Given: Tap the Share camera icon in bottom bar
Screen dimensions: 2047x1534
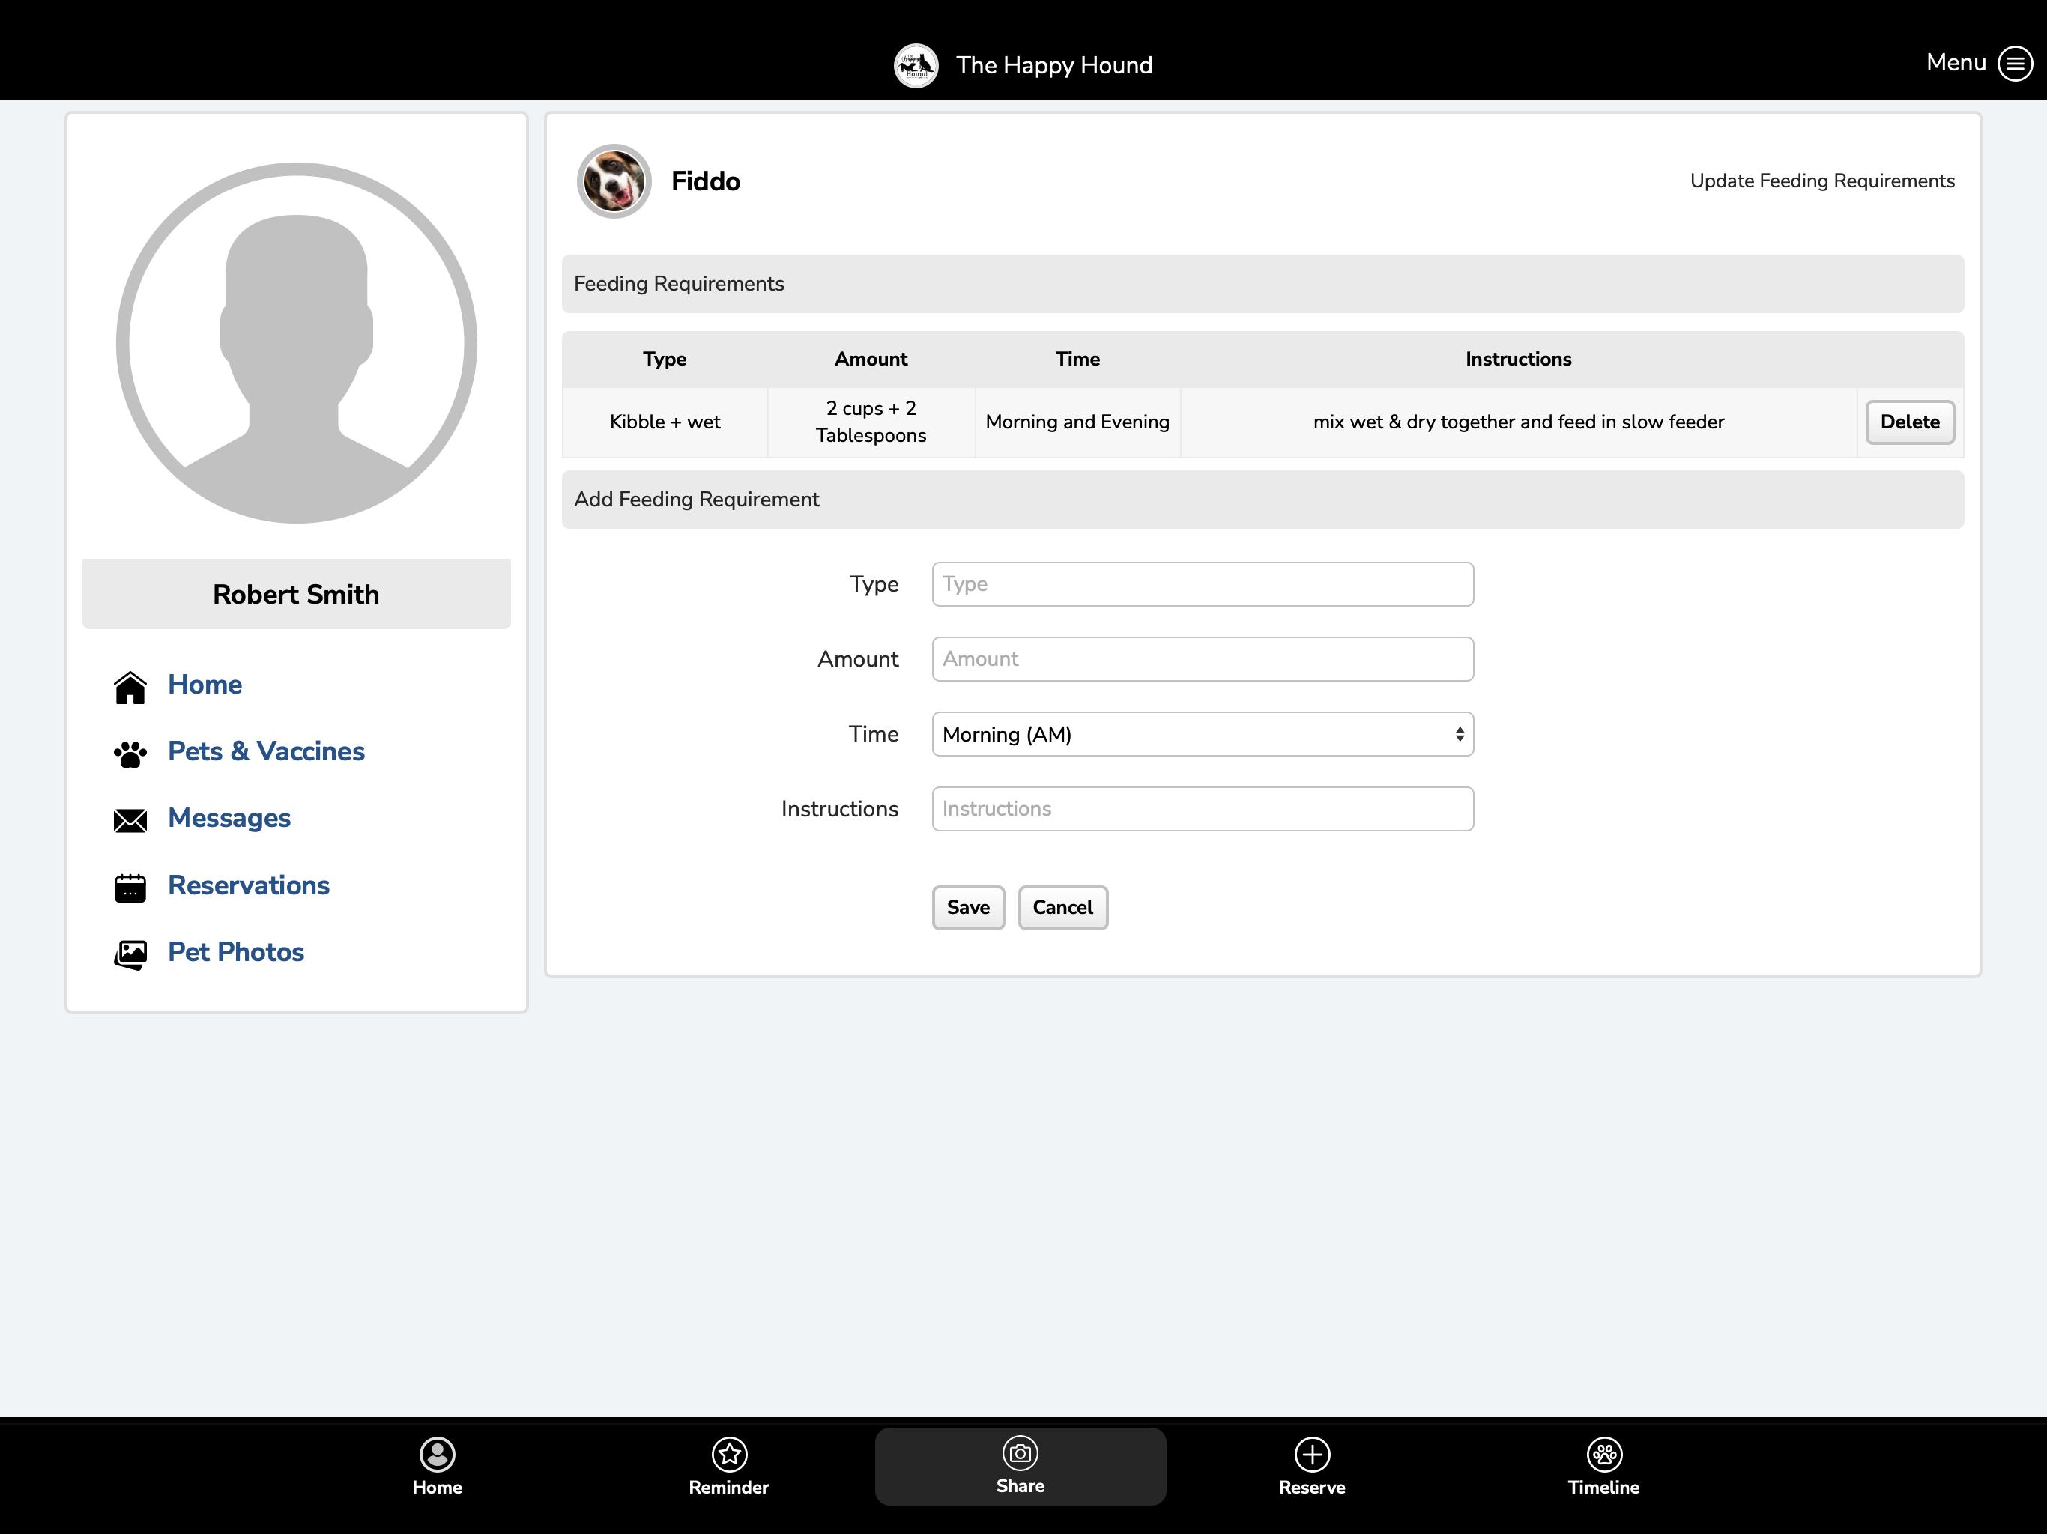Looking at the screenshot, I should click(1021, 1452).
